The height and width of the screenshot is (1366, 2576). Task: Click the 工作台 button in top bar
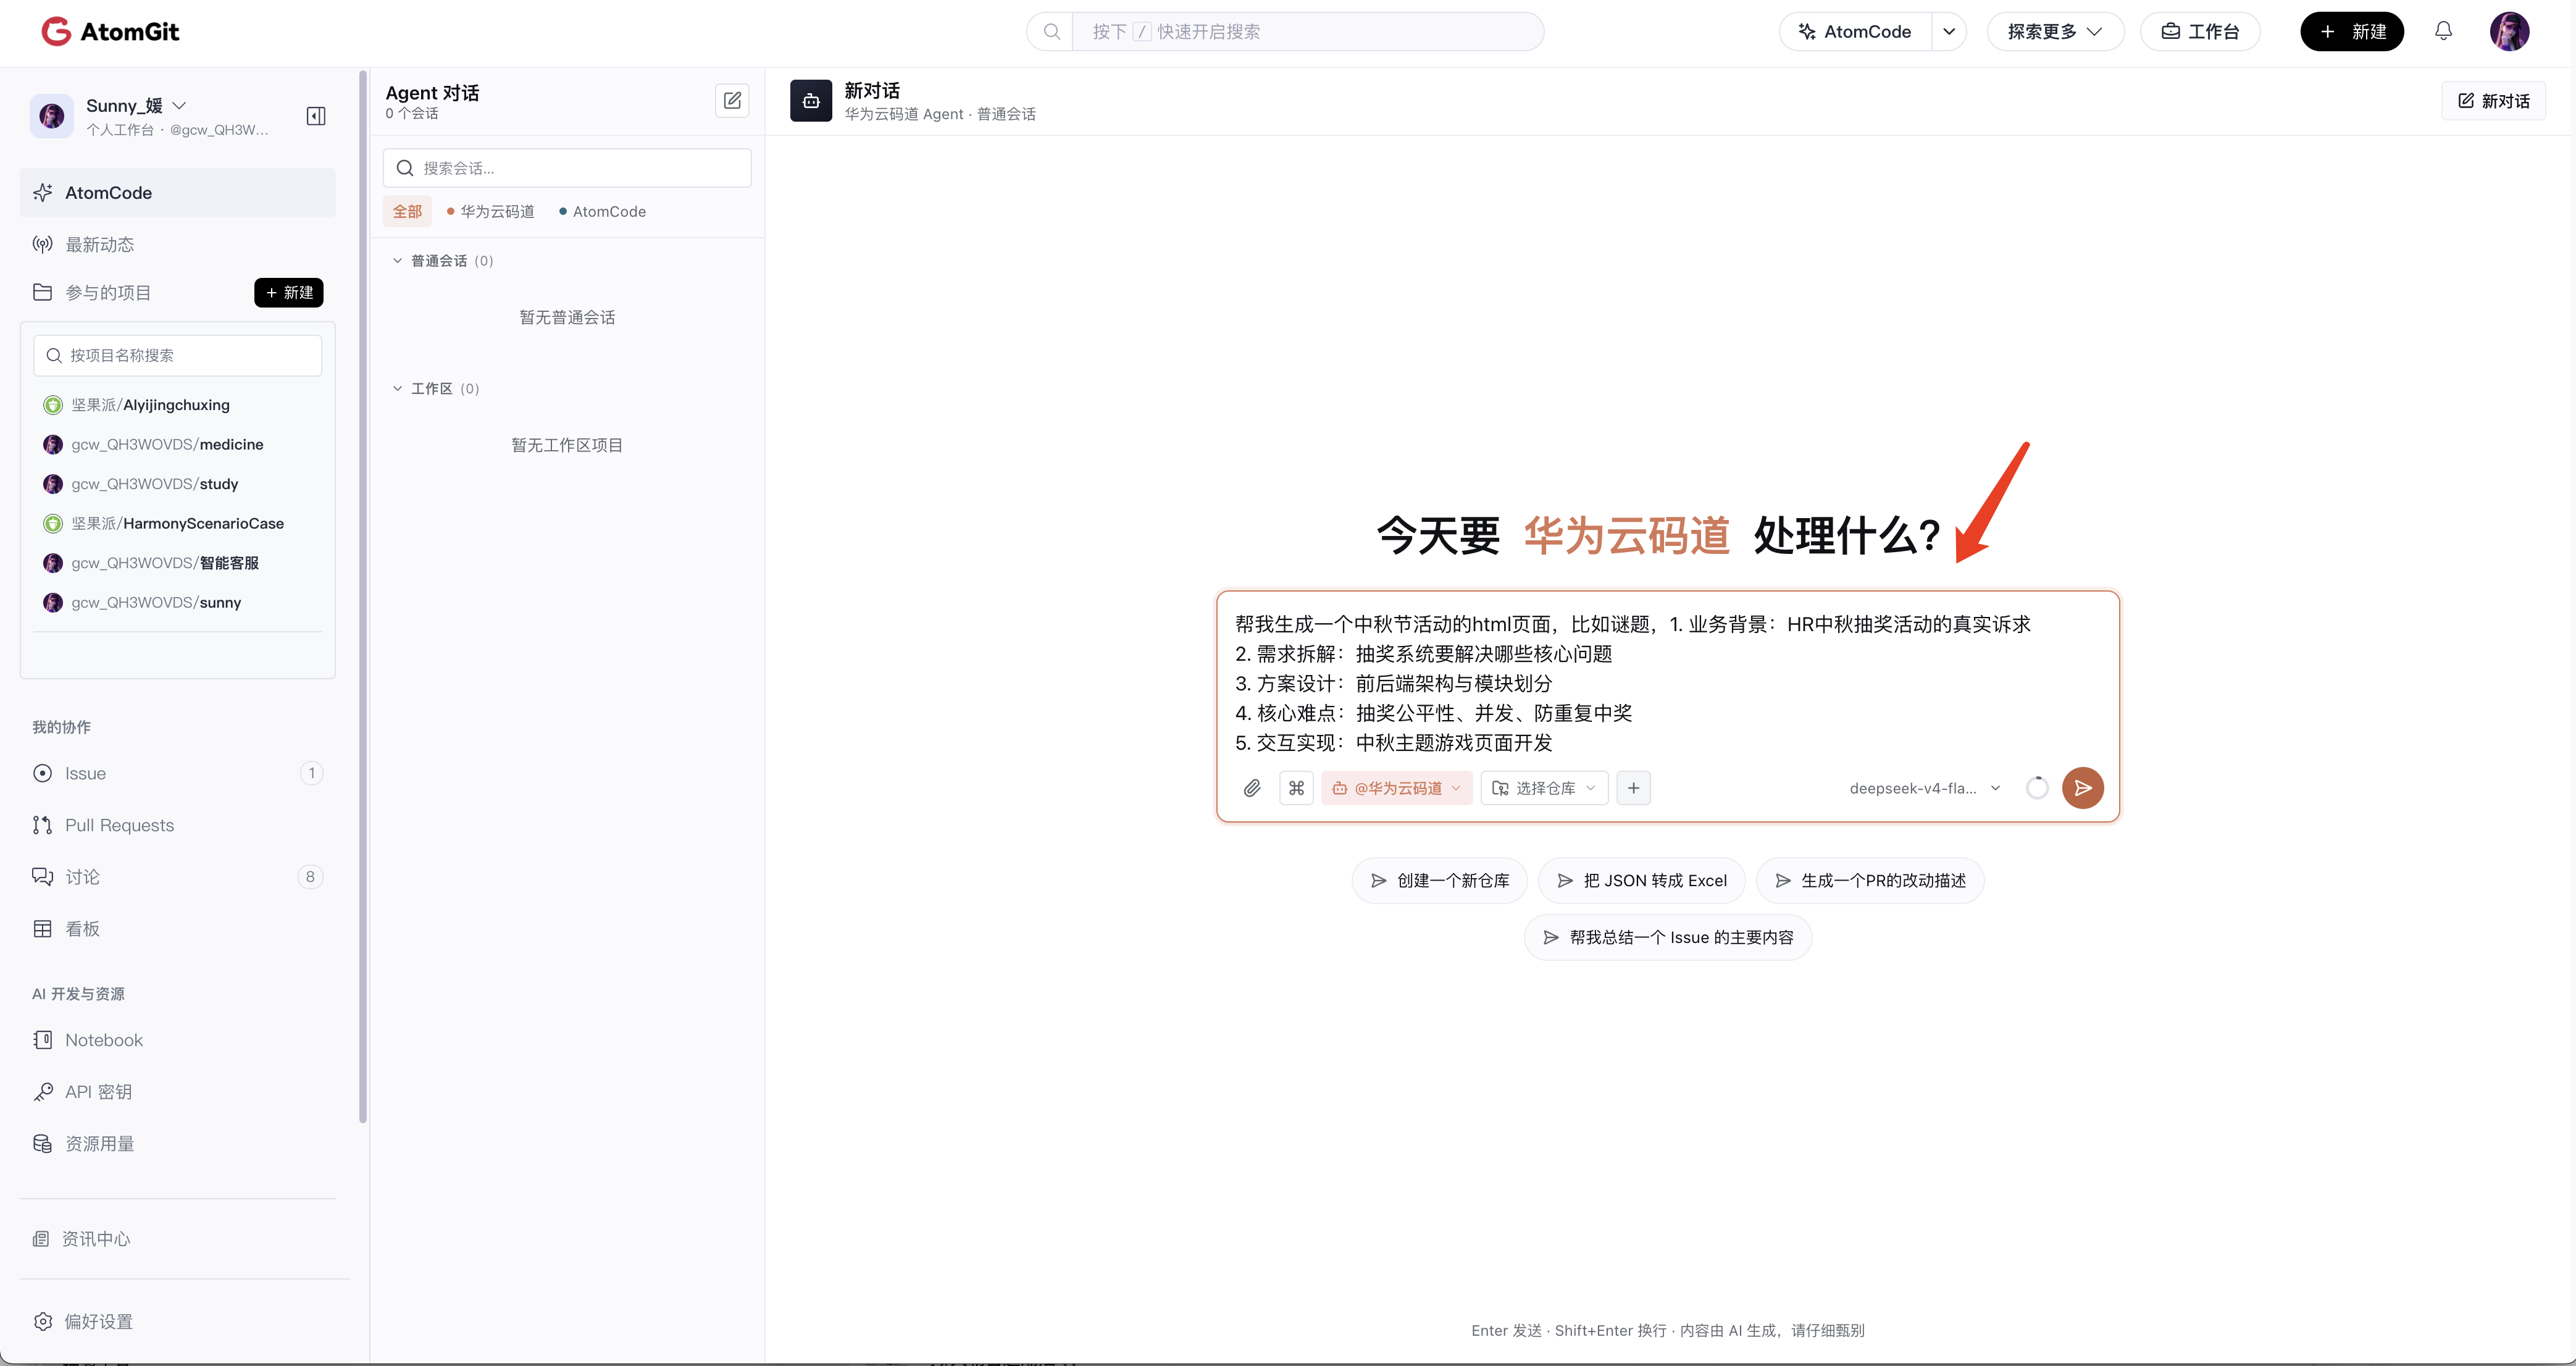pos(2200,31)
